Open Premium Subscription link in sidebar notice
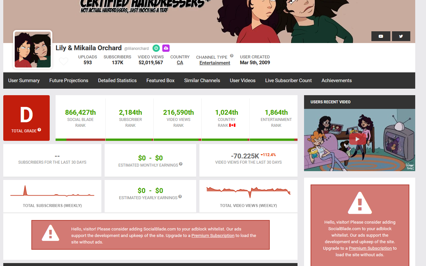This screenshot has height=266, width=426. pyautogui.click(x=370, y=248)
